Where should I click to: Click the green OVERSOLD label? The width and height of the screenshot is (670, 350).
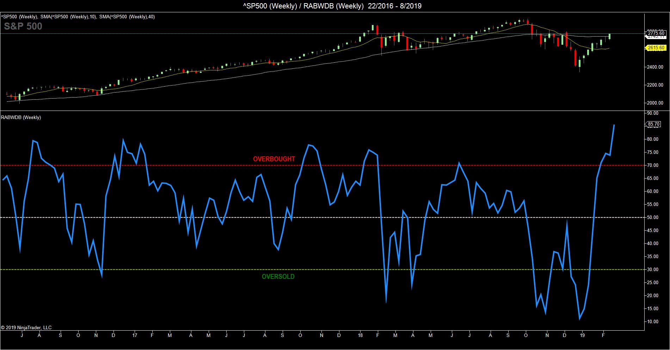pyautogui.click(x=278, y=276)
